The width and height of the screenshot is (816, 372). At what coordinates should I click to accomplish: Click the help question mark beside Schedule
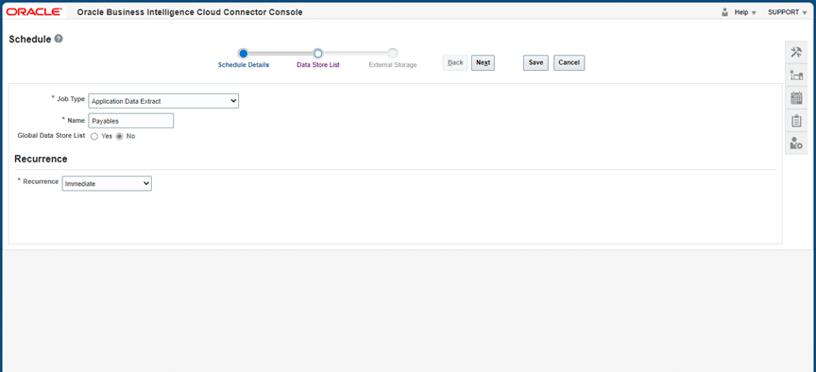(x=59, y=39)
